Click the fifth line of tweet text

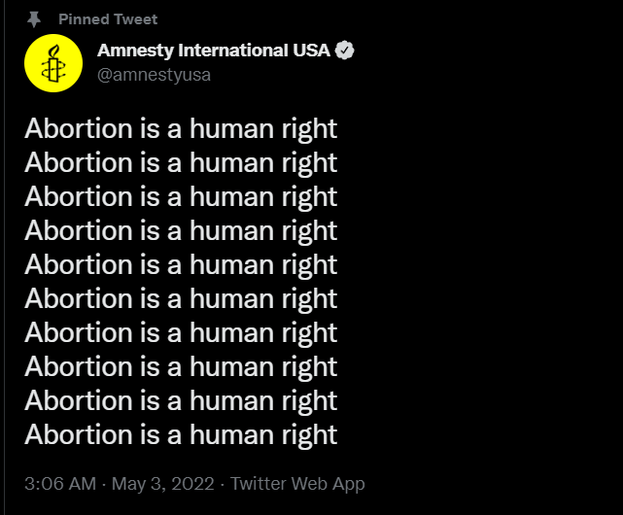click(x=181, y=265)
